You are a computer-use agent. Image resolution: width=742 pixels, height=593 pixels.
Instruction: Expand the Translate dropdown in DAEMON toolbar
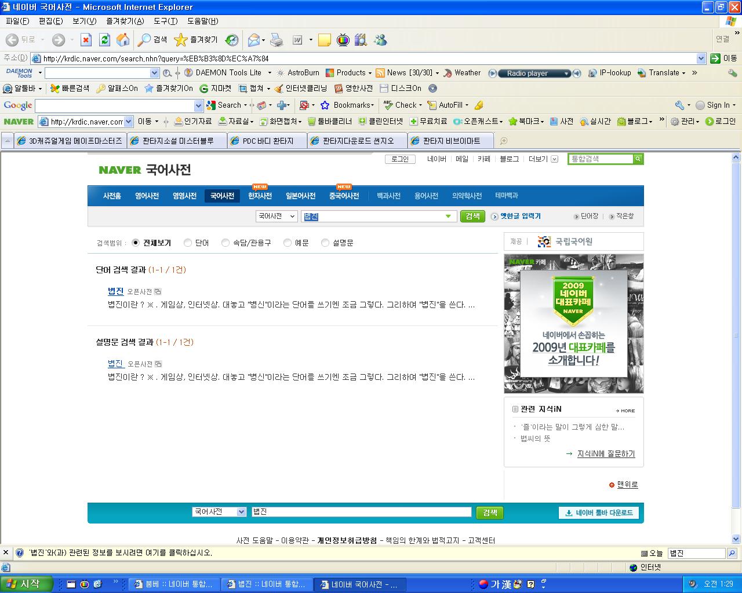(683, 73)
